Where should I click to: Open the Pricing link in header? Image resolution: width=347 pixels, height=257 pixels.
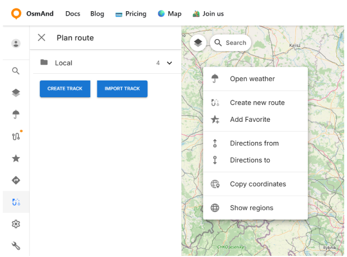(x=130, y=13)
